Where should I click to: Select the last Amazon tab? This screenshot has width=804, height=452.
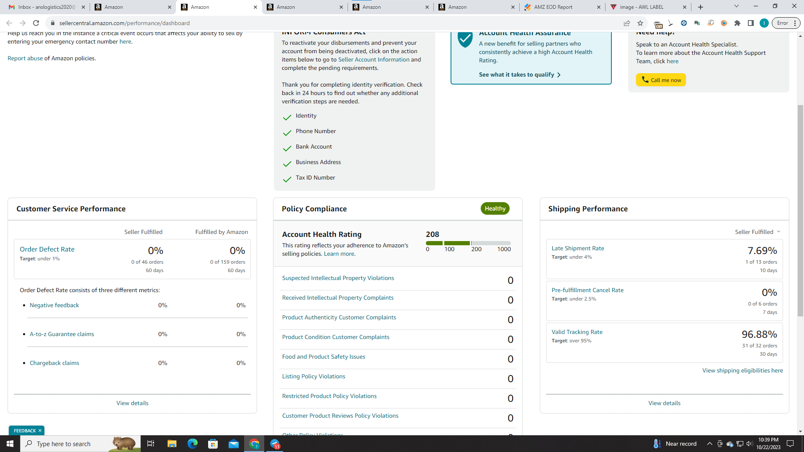(476, 7)
